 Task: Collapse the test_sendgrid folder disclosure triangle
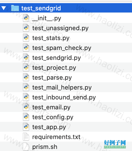(x=4, y=8)
